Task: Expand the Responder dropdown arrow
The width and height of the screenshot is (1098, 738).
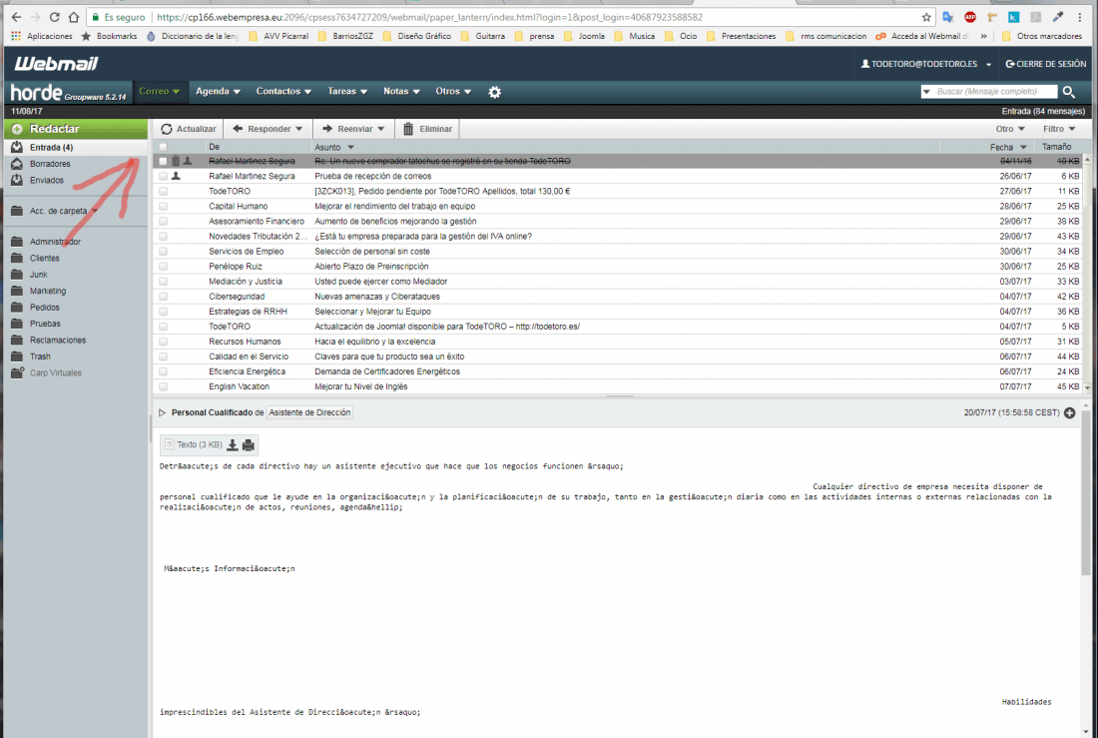Action: [299, 129]
